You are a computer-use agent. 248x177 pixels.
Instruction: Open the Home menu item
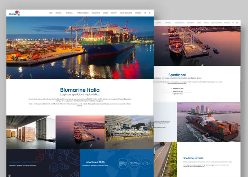51,13
